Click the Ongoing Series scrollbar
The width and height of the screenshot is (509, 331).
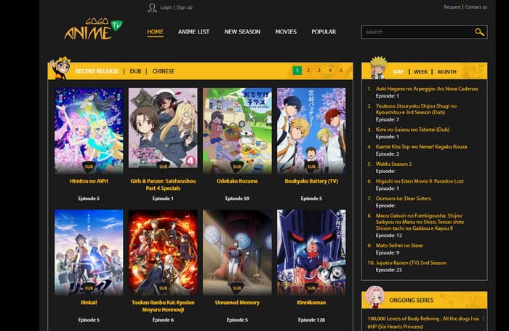[x=484, y=318]
